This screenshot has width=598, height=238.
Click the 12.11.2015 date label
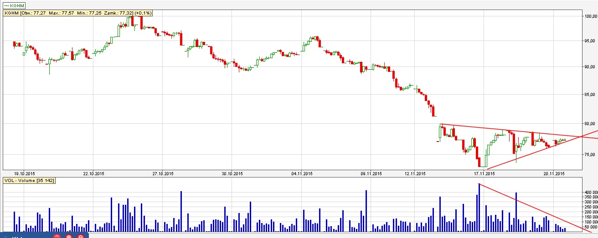[415, 173]
